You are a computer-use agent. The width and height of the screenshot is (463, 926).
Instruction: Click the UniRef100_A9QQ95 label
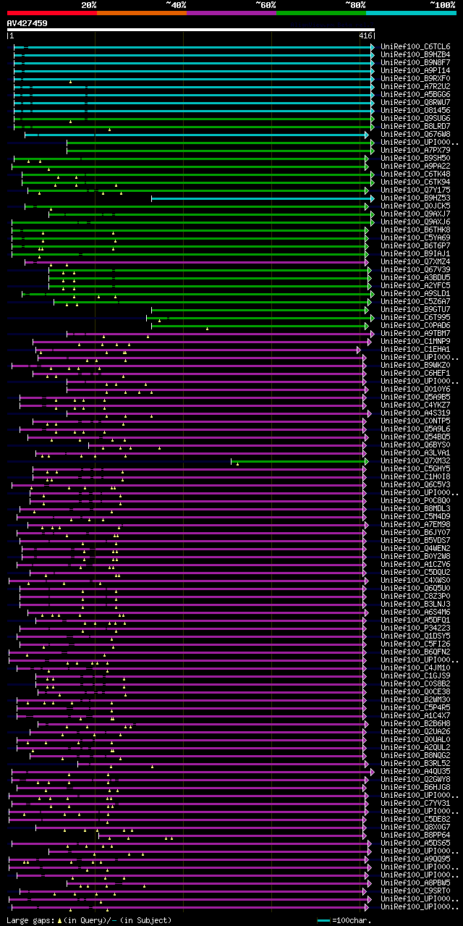point(415,859)
